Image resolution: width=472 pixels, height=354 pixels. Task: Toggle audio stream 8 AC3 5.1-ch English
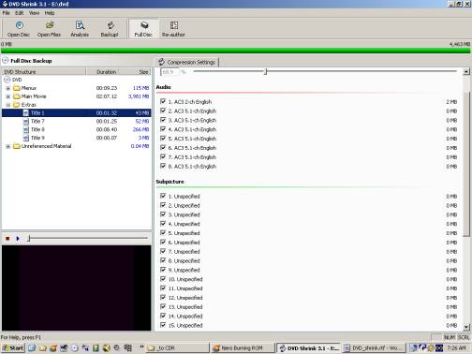click(x=163, y=166)
